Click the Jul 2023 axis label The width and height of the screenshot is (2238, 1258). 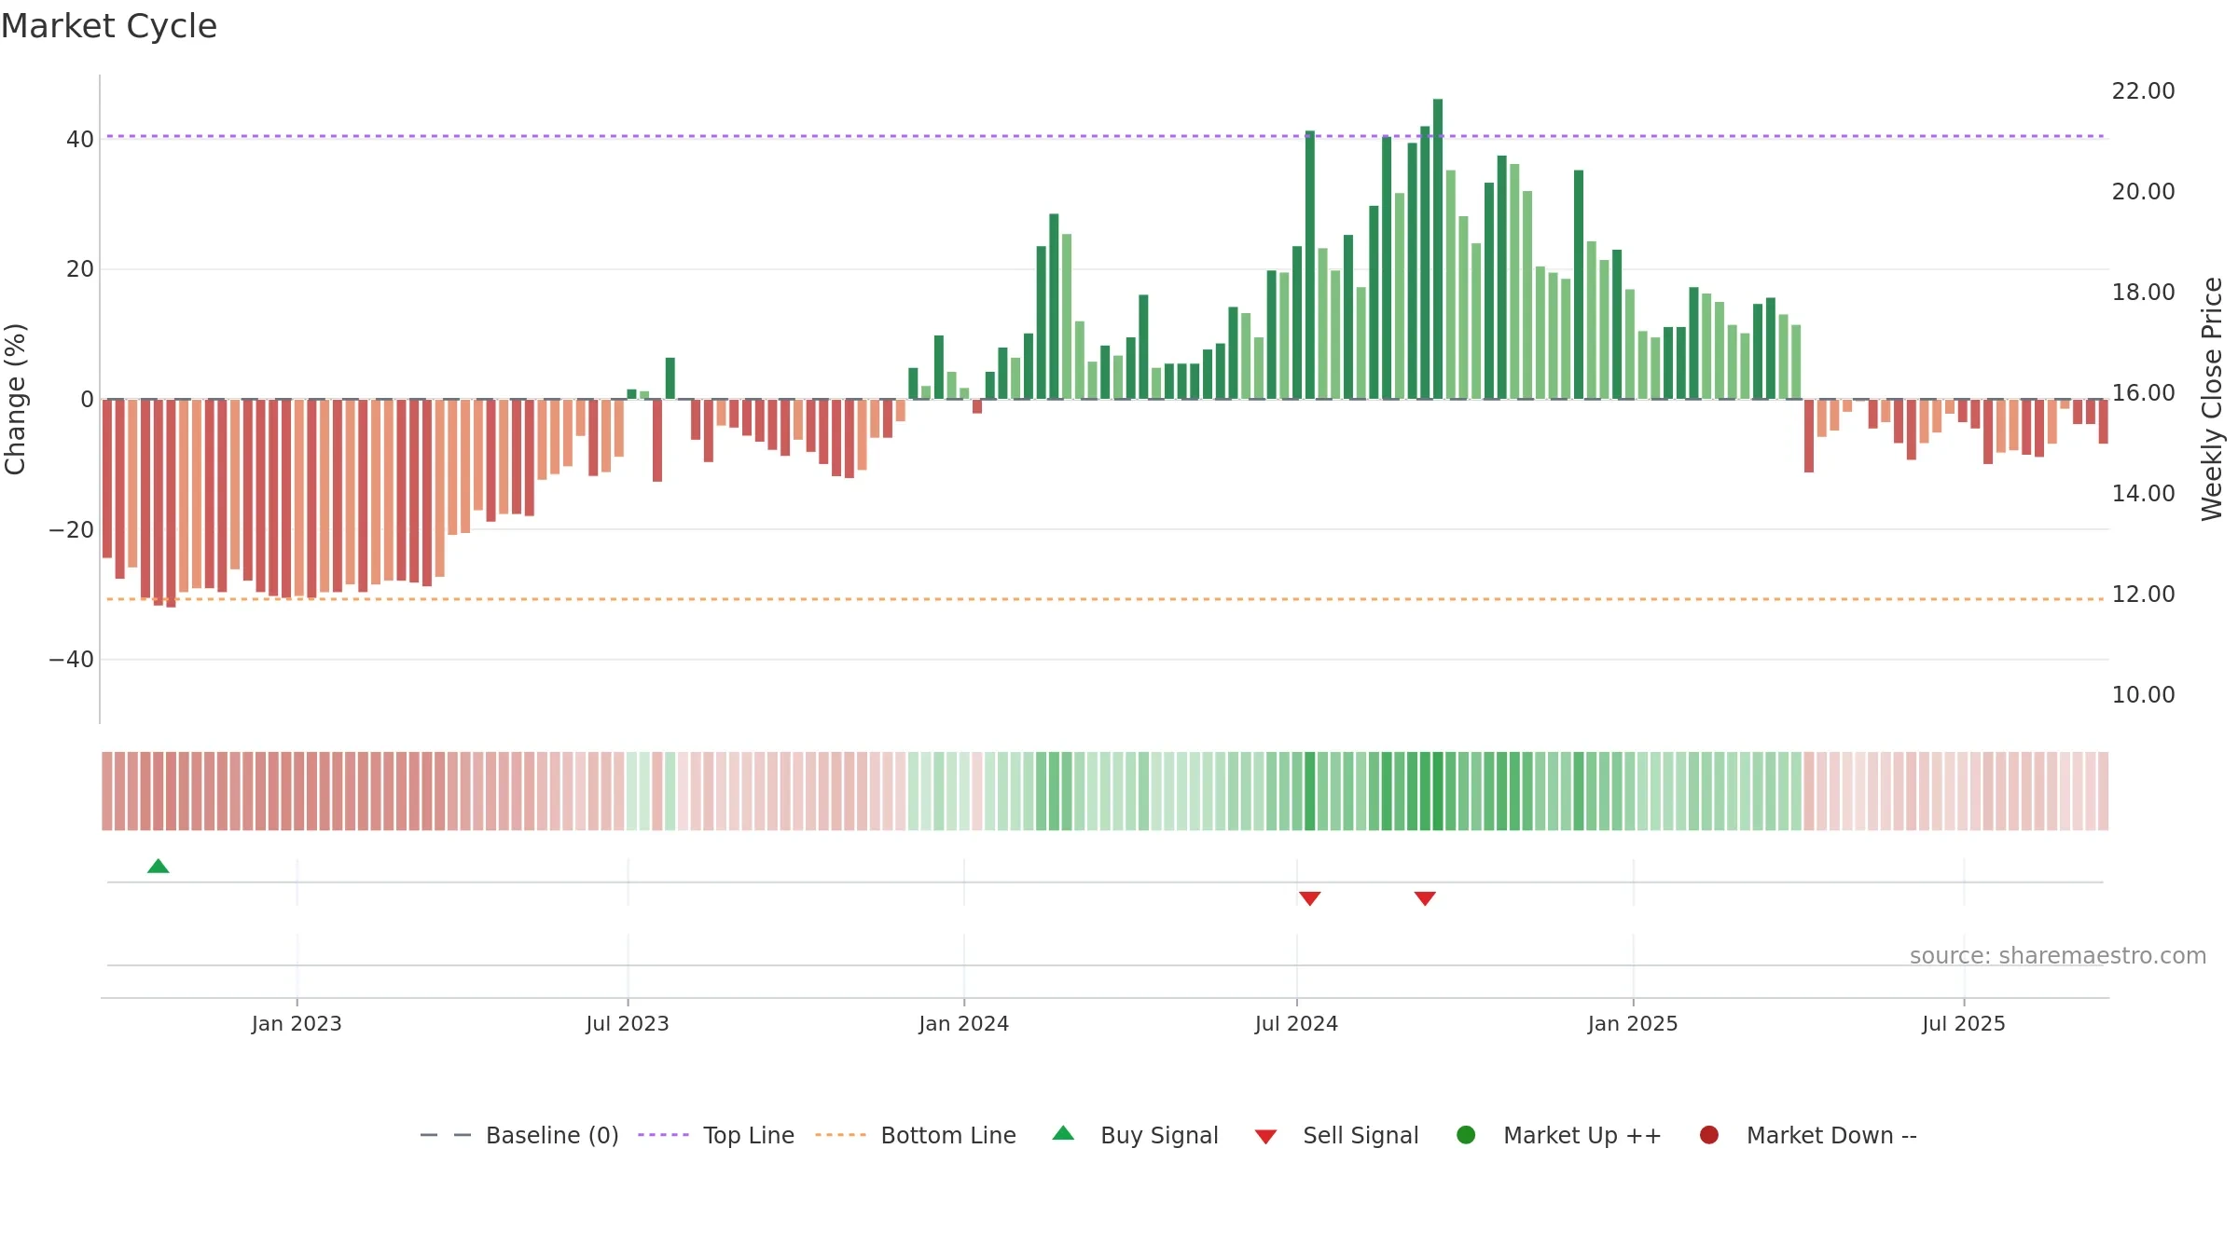click(628, 1024)
